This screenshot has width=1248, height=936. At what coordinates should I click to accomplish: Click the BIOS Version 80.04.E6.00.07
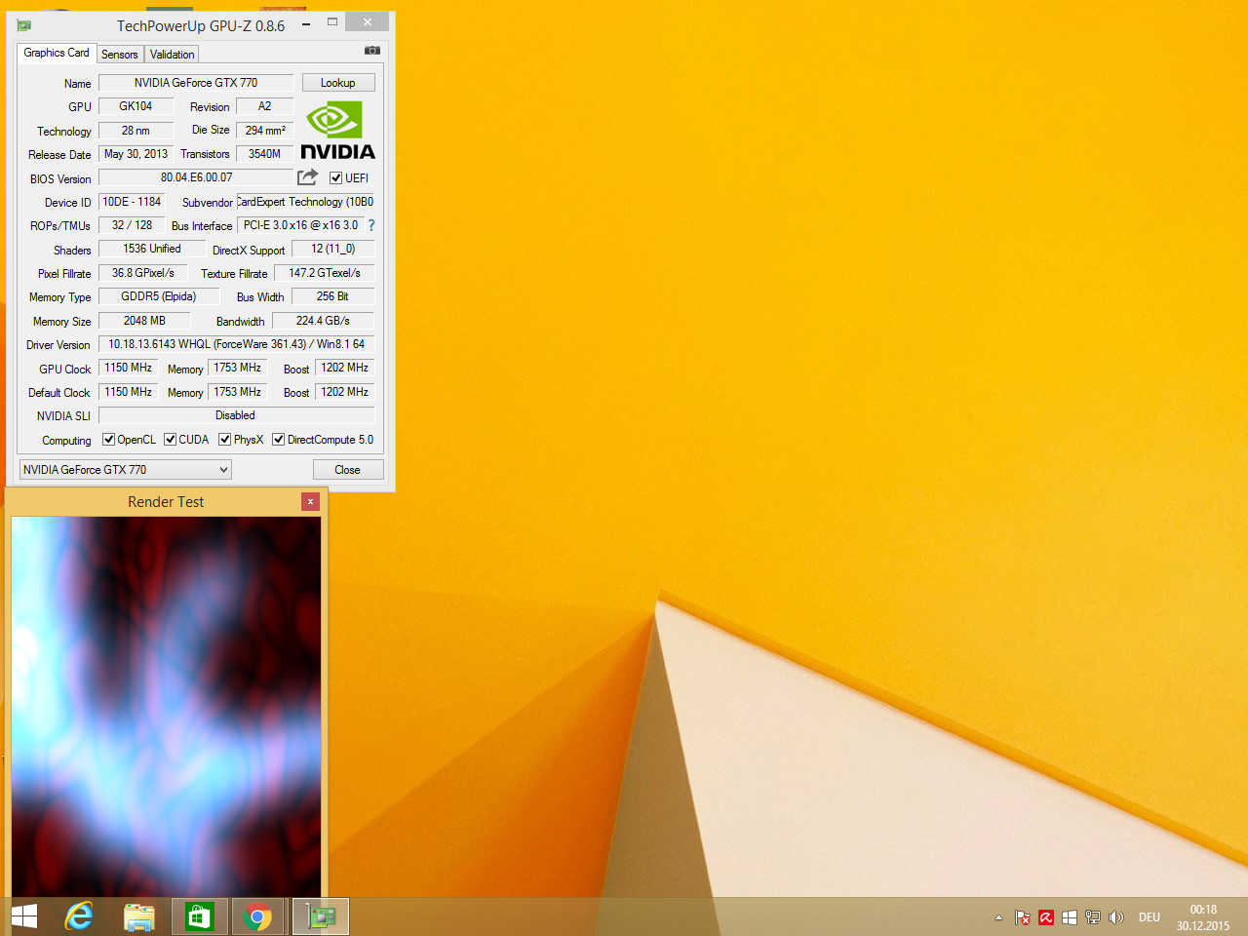196,177
